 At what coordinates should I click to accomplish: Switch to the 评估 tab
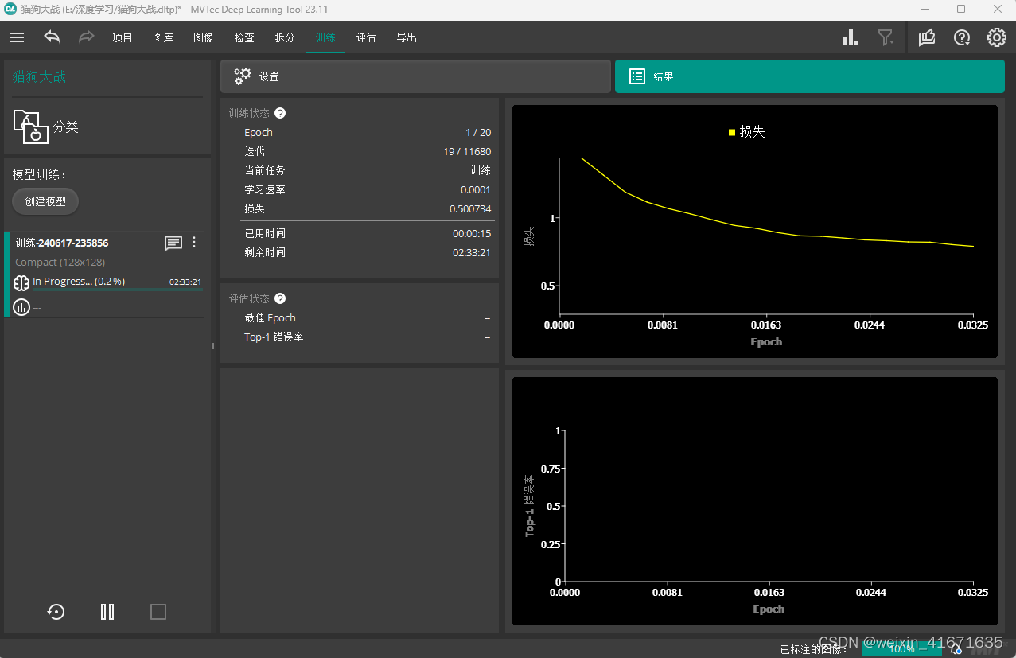click(x=366, y=37)
